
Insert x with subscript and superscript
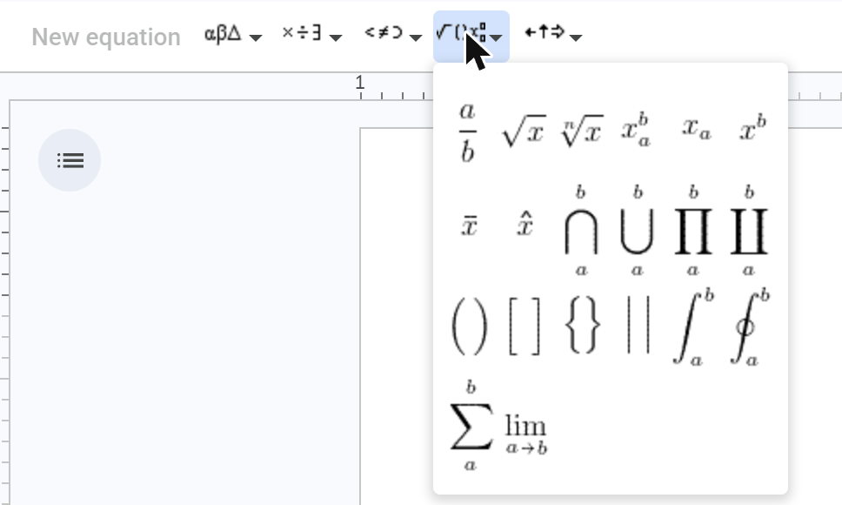637,130
